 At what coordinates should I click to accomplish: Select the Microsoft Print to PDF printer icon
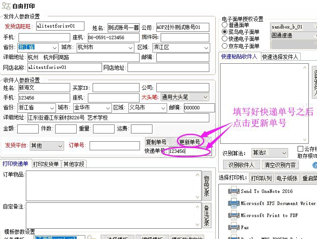pyautogui.click(x=234, y=215)
